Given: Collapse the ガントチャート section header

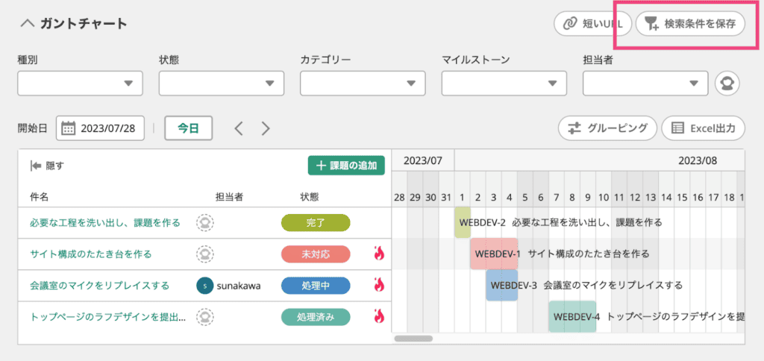Looking at the screenshot, I should tap(28, 24).
